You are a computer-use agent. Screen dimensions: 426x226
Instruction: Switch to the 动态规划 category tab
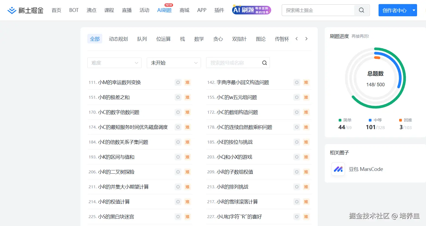click(118, 39)
